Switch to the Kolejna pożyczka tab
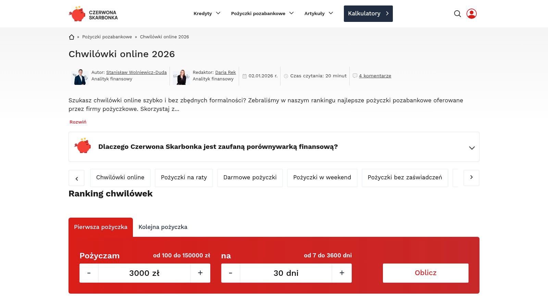This screenshot has height=308, width=548. pyautogui.click(x=163, y=227)
